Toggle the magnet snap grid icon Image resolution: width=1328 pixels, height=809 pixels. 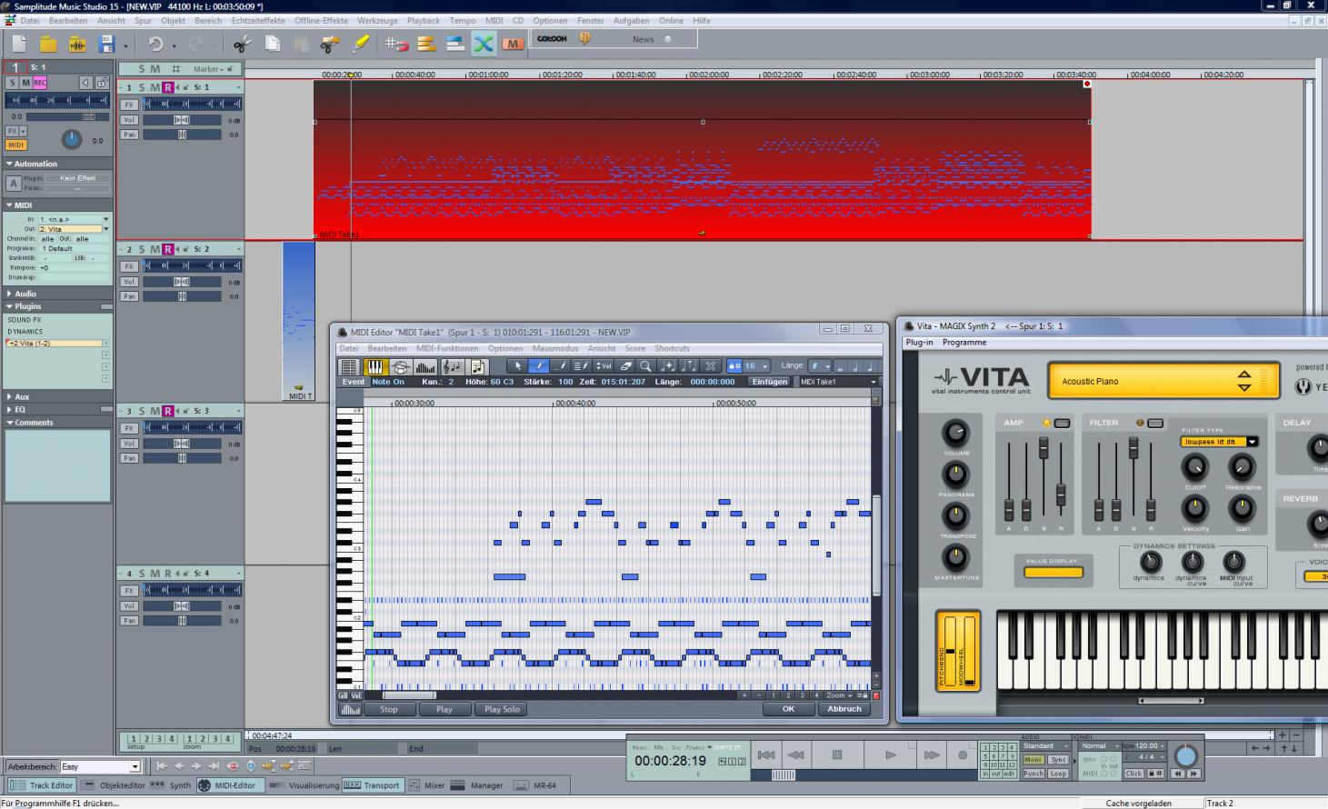tap(396, 43)
